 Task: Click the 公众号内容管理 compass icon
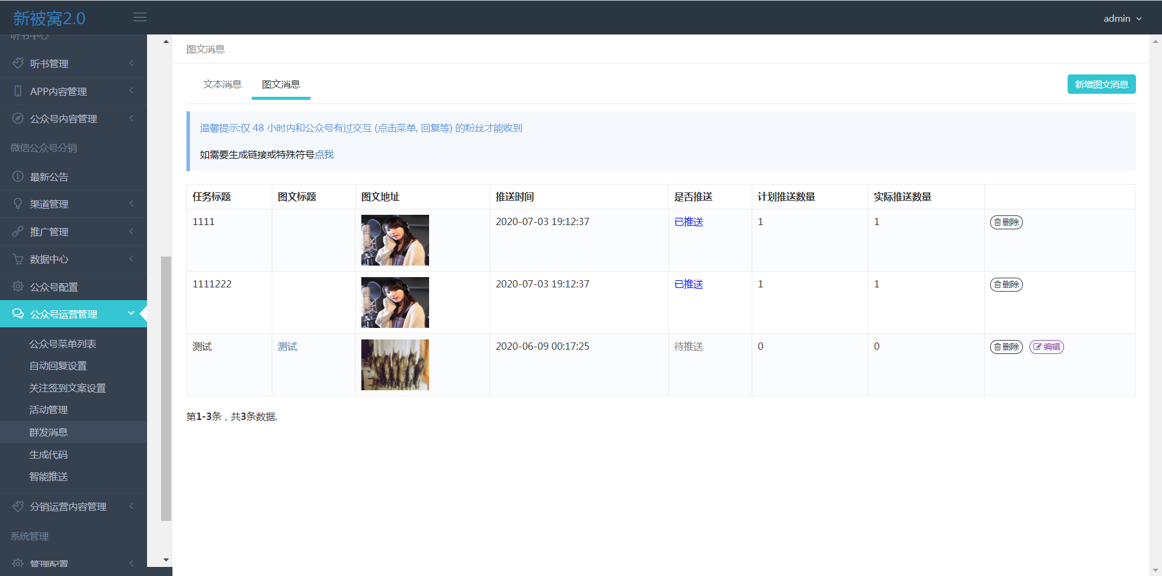point(18,118)
